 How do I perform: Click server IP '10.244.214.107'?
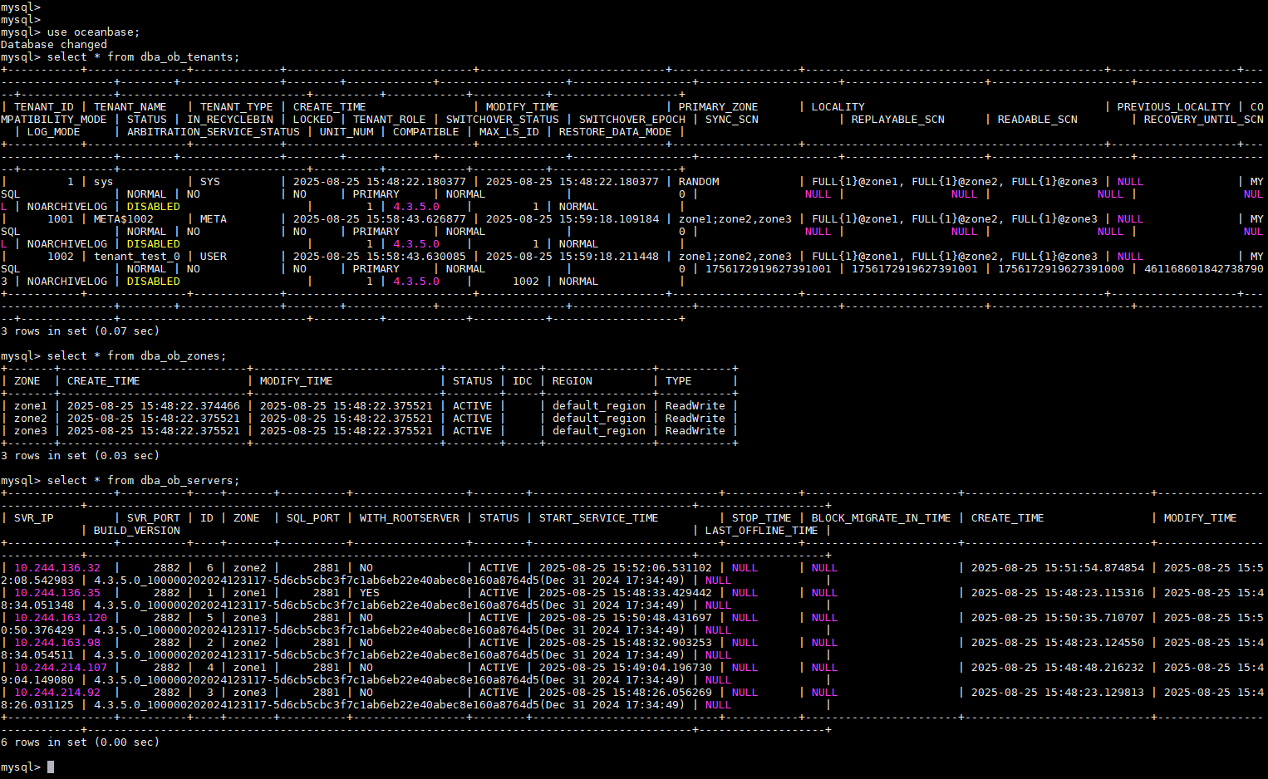[61, 668]
